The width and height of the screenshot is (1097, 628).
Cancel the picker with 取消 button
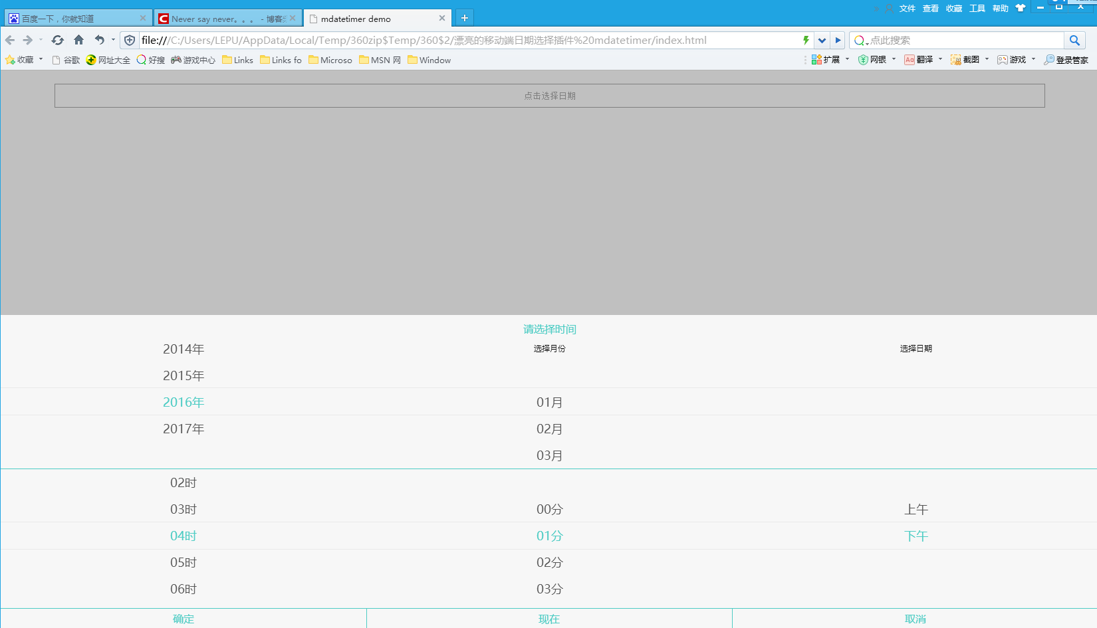(x=915, y=619)
